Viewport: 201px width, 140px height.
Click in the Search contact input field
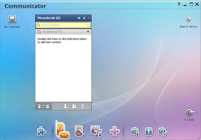[x=63, y=25]
